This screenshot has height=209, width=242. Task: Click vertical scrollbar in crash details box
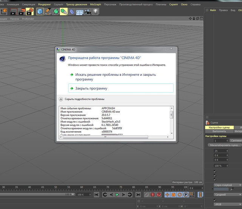172,115
